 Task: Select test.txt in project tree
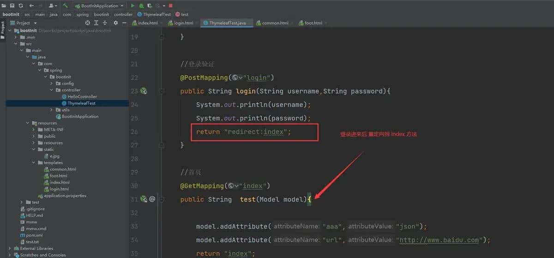pyautogui.click(x=30, y=241)
